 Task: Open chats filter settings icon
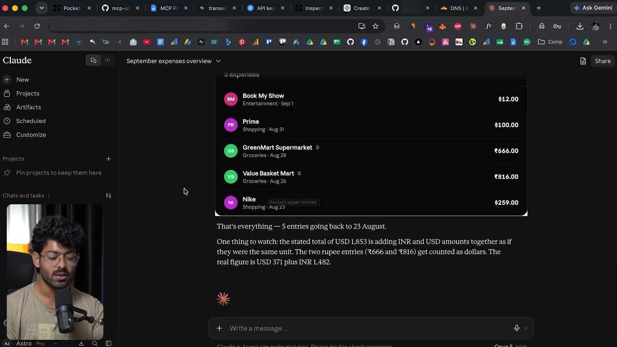point(108,196)
